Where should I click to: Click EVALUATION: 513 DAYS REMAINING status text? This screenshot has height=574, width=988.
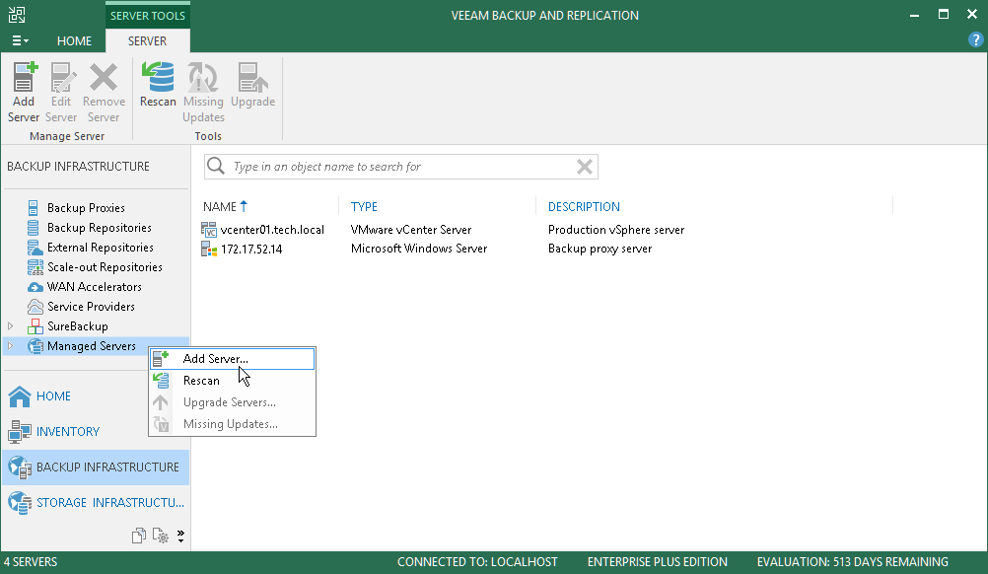click(853, 562)
